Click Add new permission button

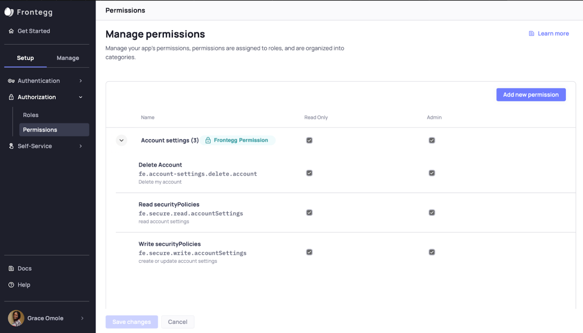[x=531, y=95]
